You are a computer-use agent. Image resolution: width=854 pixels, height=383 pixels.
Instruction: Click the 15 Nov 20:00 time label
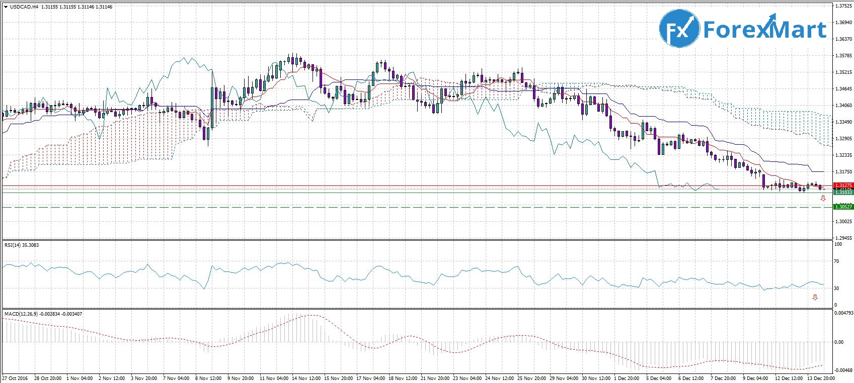pyautogui.click(x=339, y=378)
